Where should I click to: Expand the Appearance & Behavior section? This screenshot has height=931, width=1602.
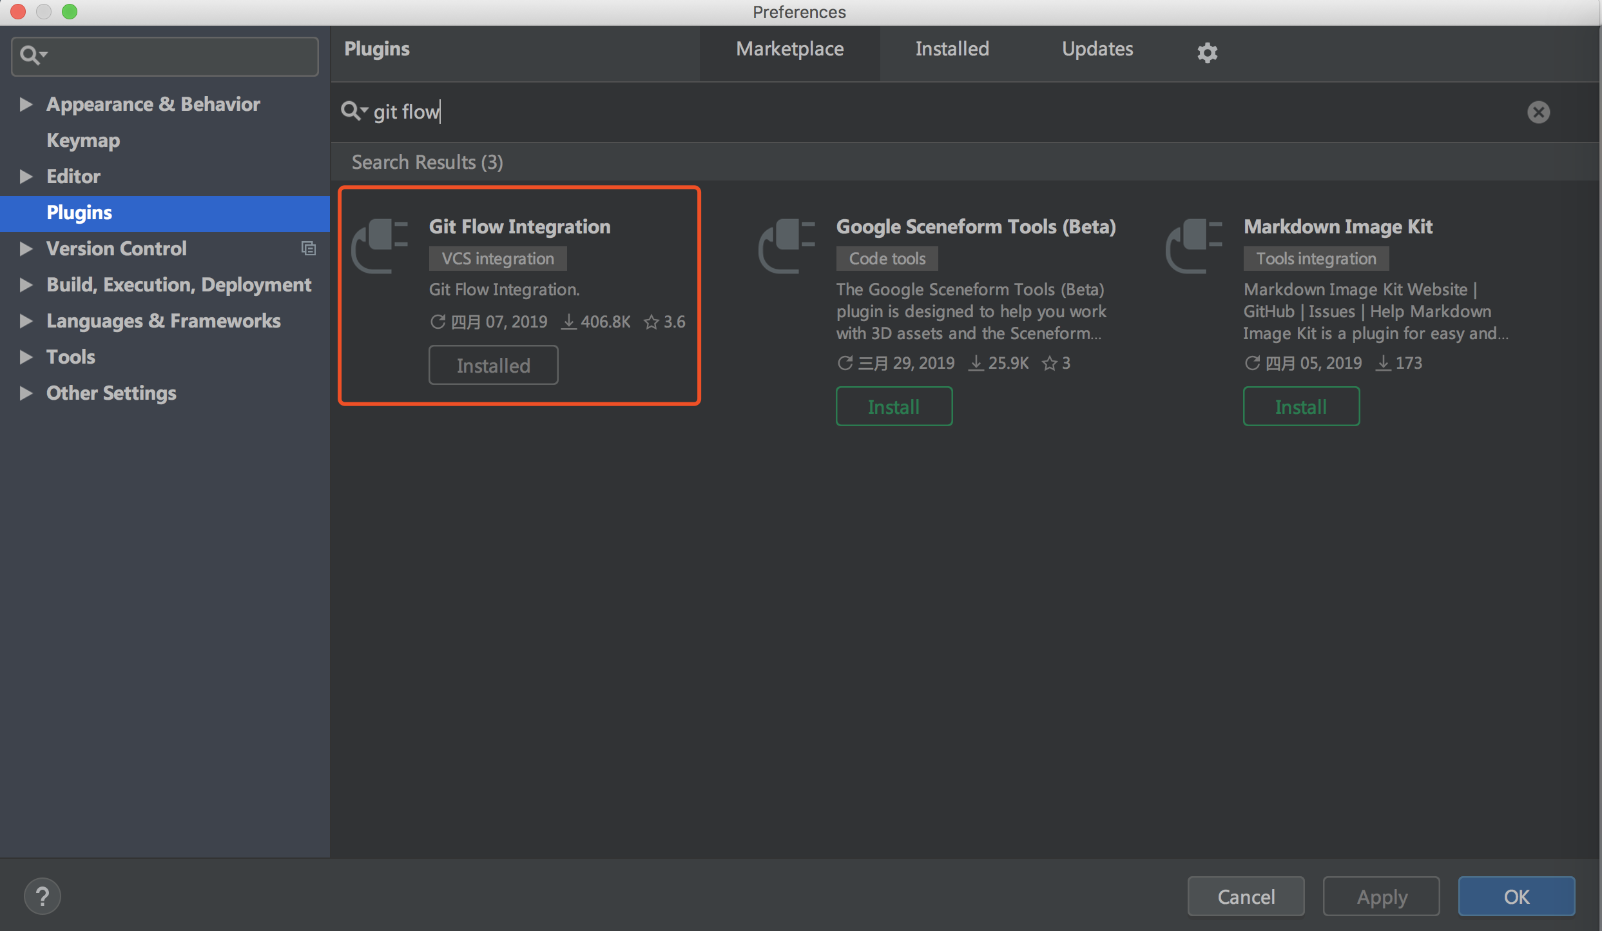click(26, 104)
